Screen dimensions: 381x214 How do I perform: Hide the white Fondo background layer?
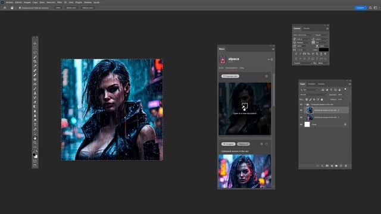(x=301, y=124)
